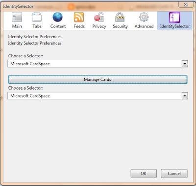The height and width of the screenshot is (186, 196).
Task: Click the Manage Cards button
Action: 98,79
